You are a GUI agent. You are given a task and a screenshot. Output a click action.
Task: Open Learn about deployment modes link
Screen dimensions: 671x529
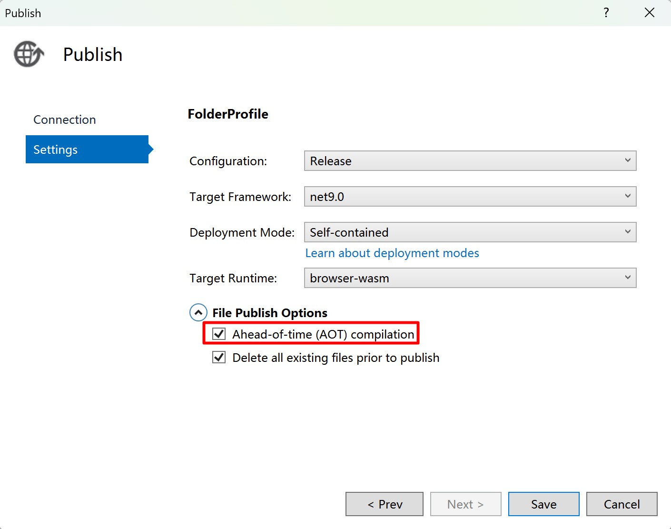coord(392,253)
